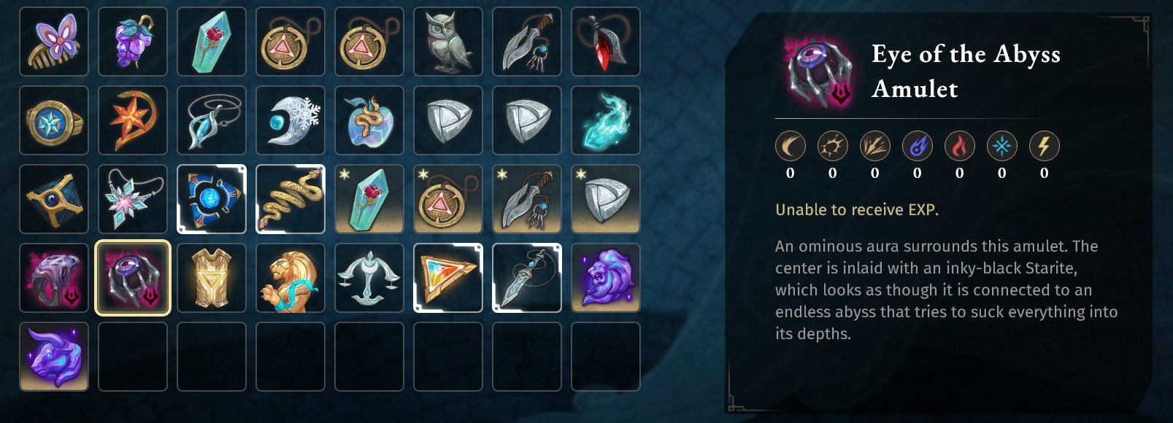The height and width of the screenshot is (423, 1173).
Task: Select the purple bull constellation item
Action: [54, 357]
